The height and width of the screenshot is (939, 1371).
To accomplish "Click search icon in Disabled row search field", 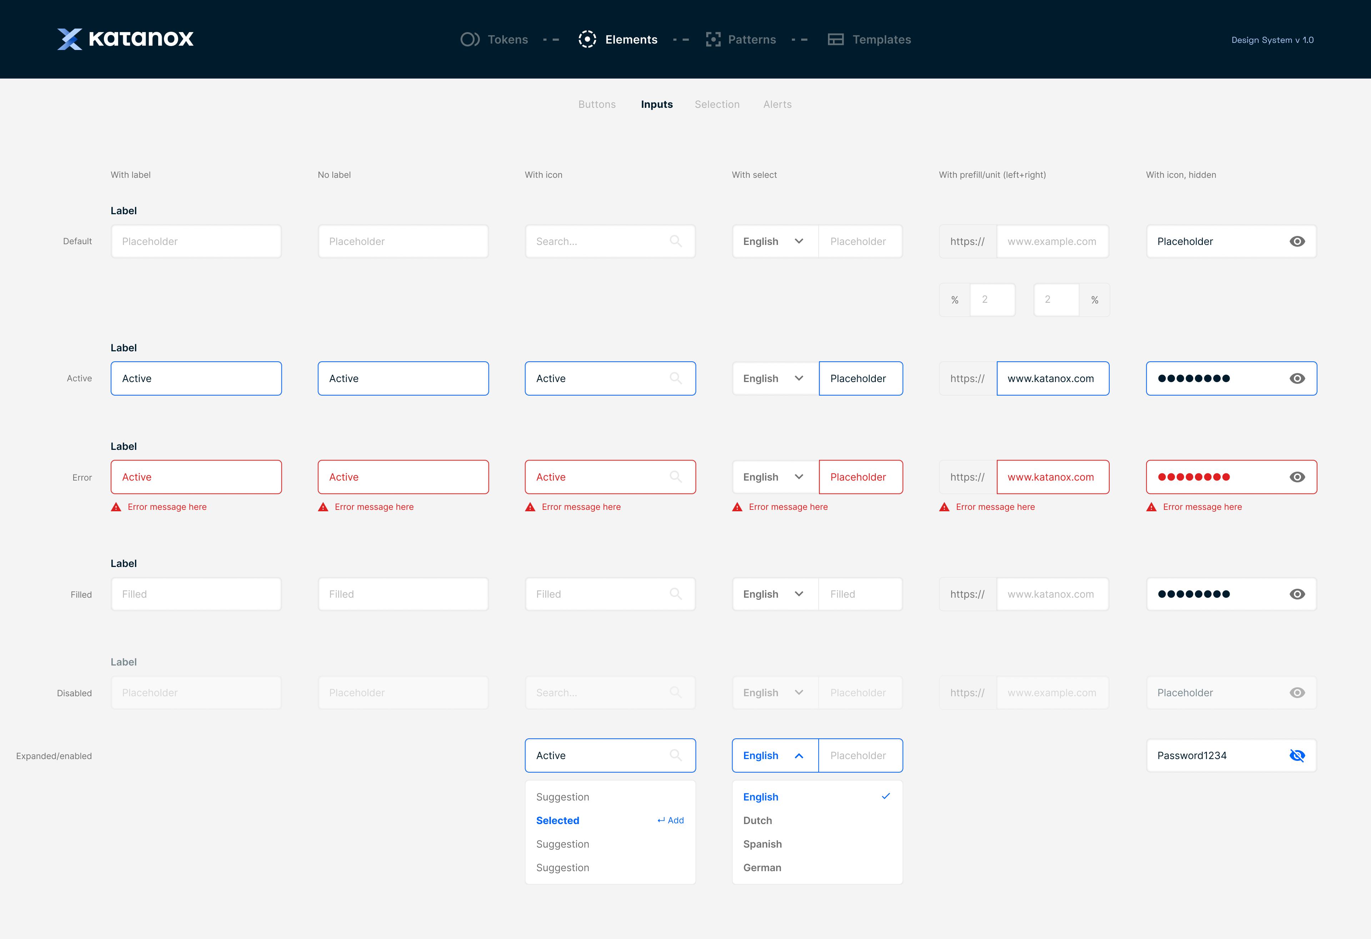I will [x=676, y=692].
